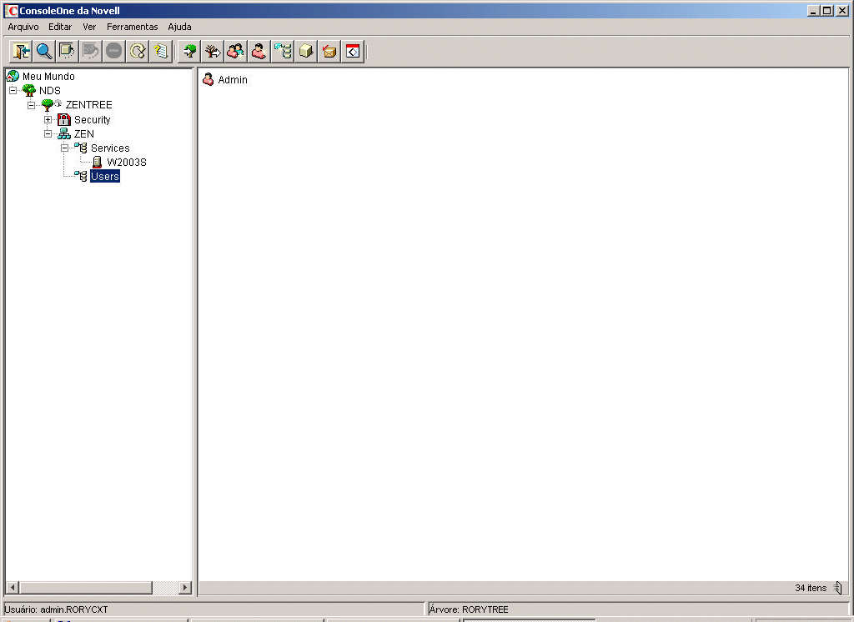Maximize the ConsoleOne window
The image size is (854, 622).
[827, 10]
